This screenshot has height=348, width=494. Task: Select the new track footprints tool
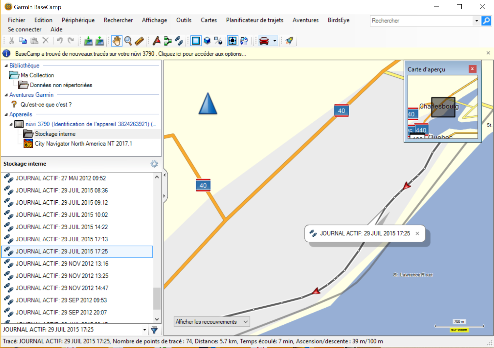pyautogui.click(x=179, y=41)
